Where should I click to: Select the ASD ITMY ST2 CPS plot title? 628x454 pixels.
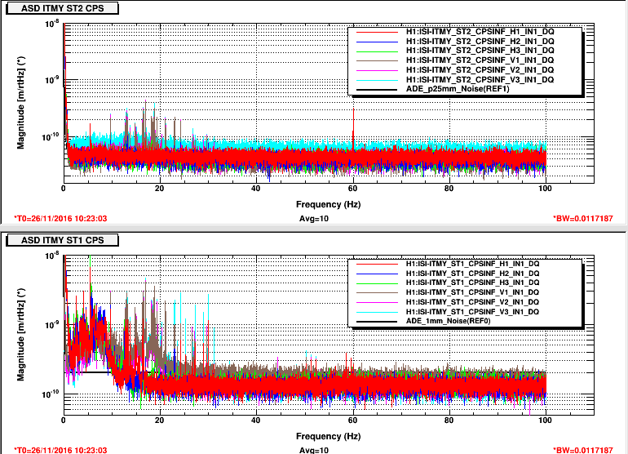(x=62, y=8)
